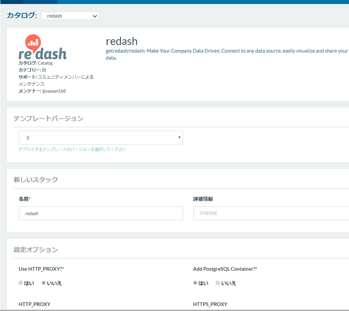Click the HTTP_PROXY field label
349x311 pixels.
coord(34,304)
